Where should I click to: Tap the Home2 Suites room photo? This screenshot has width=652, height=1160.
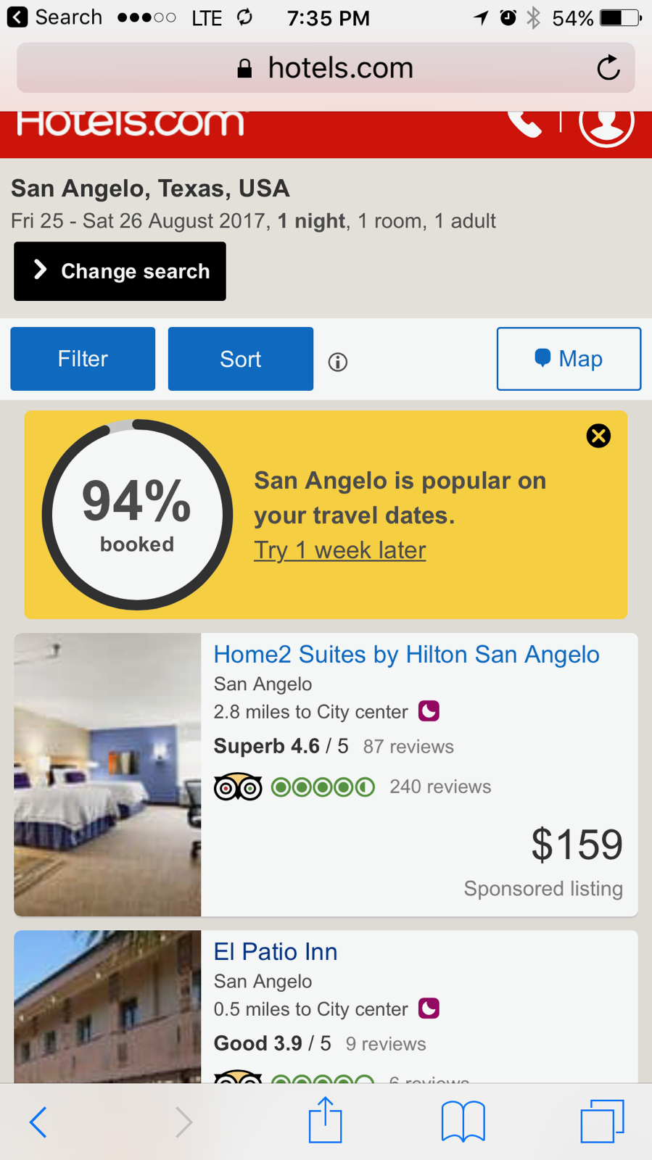107,774
